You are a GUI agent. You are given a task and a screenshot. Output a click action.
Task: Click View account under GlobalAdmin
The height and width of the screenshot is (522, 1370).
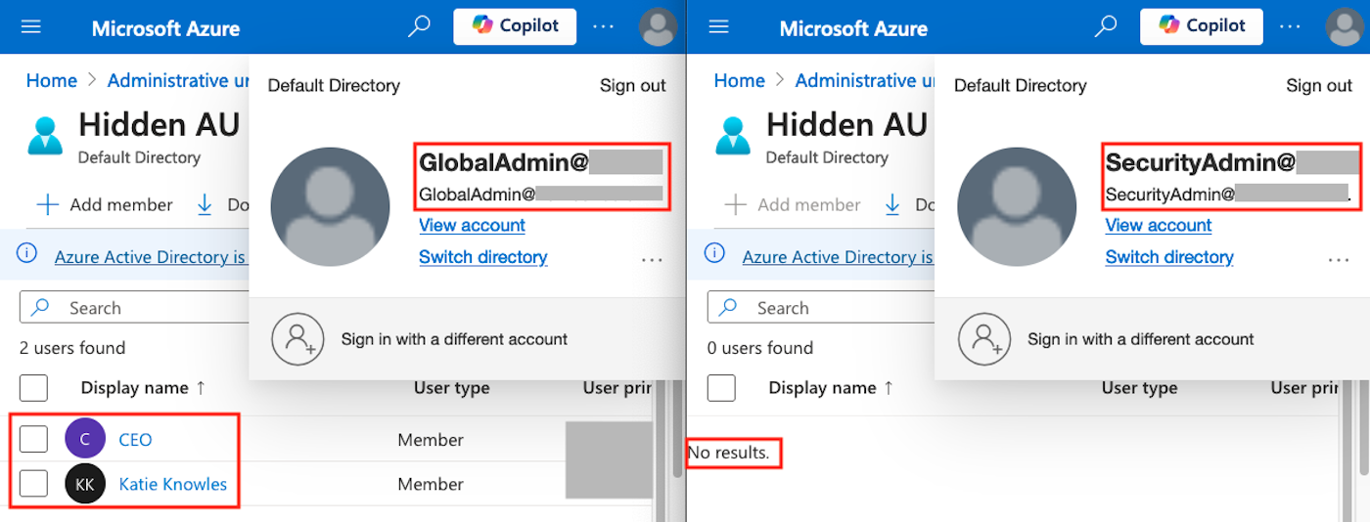472,225
